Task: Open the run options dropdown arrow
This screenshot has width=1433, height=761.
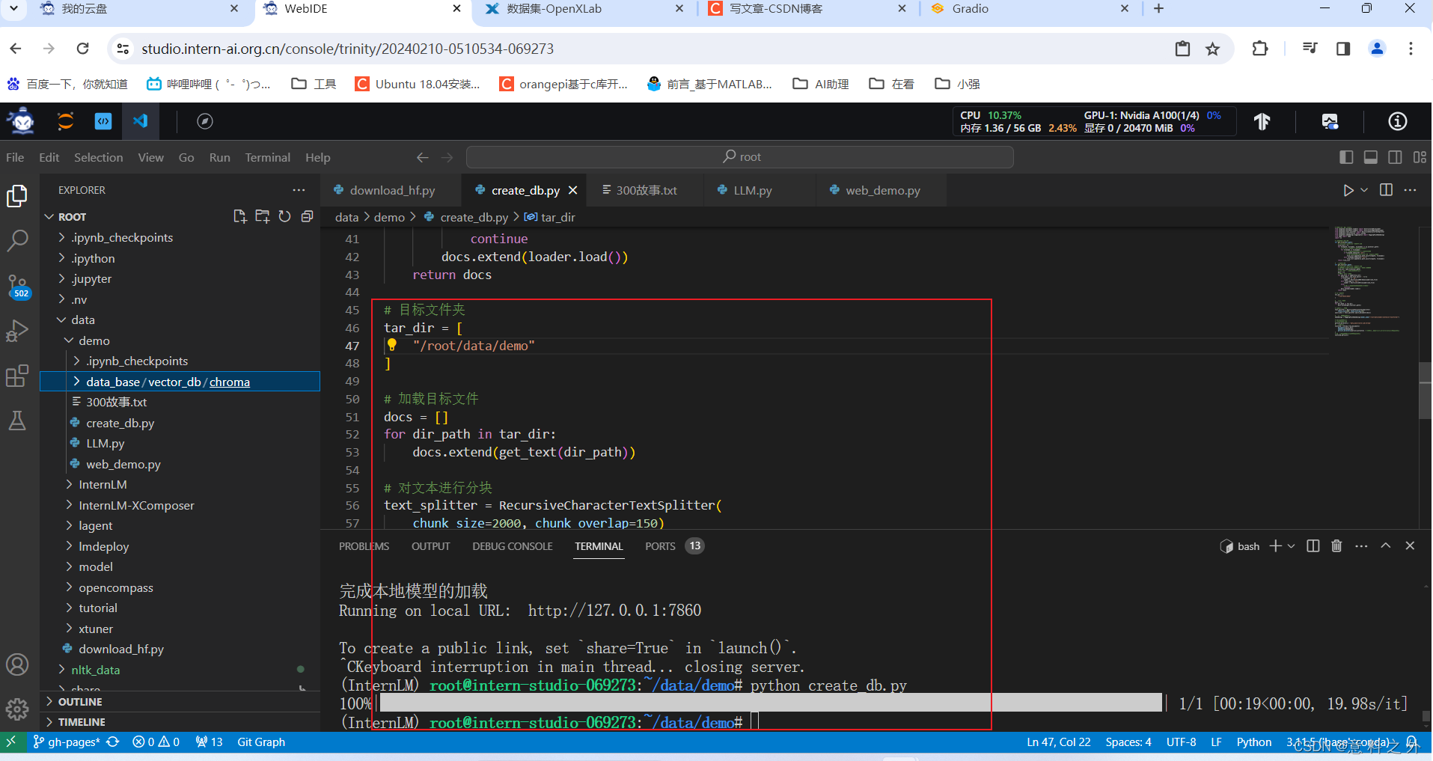Action: (1363, 190)
